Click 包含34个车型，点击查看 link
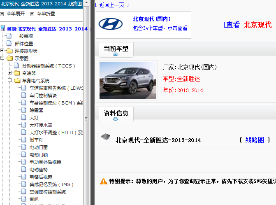 pyautogui.click(x=160, y=28)
